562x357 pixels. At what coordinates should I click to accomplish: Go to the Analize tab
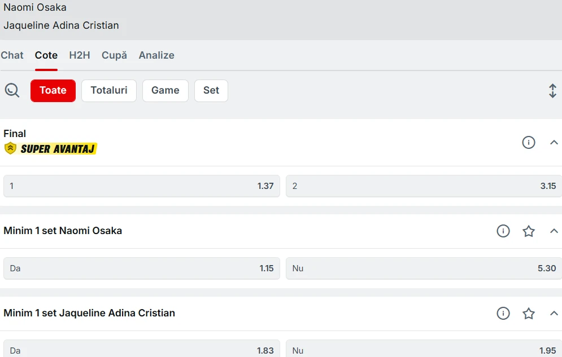pos(156,55)
